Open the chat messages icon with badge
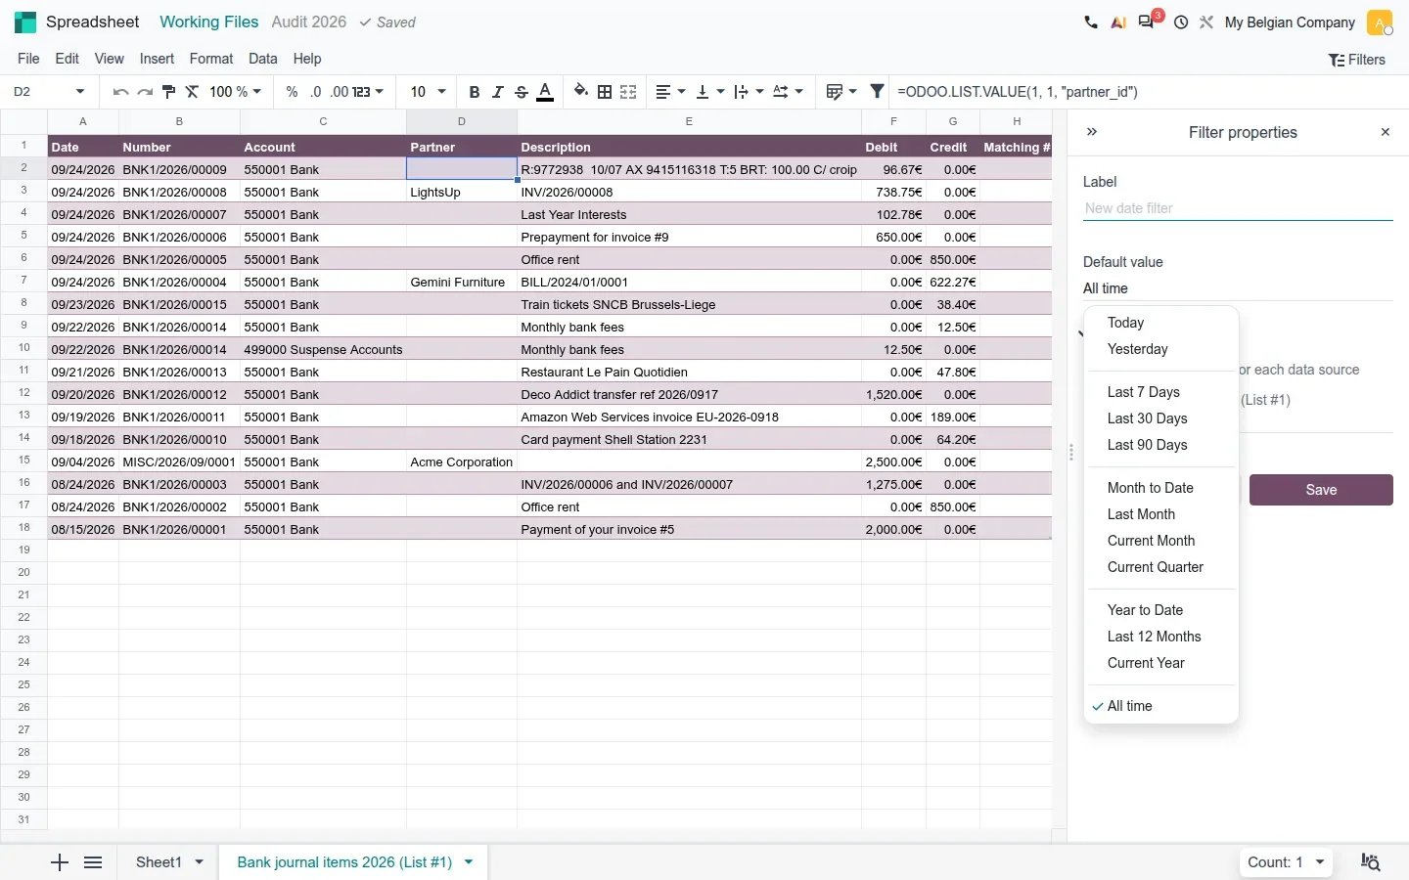 click(x=1148, y=21)
